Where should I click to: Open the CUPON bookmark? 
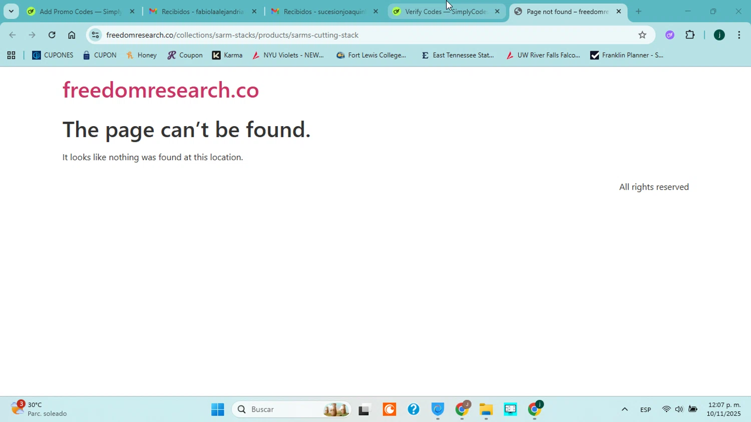click(100, 56)
